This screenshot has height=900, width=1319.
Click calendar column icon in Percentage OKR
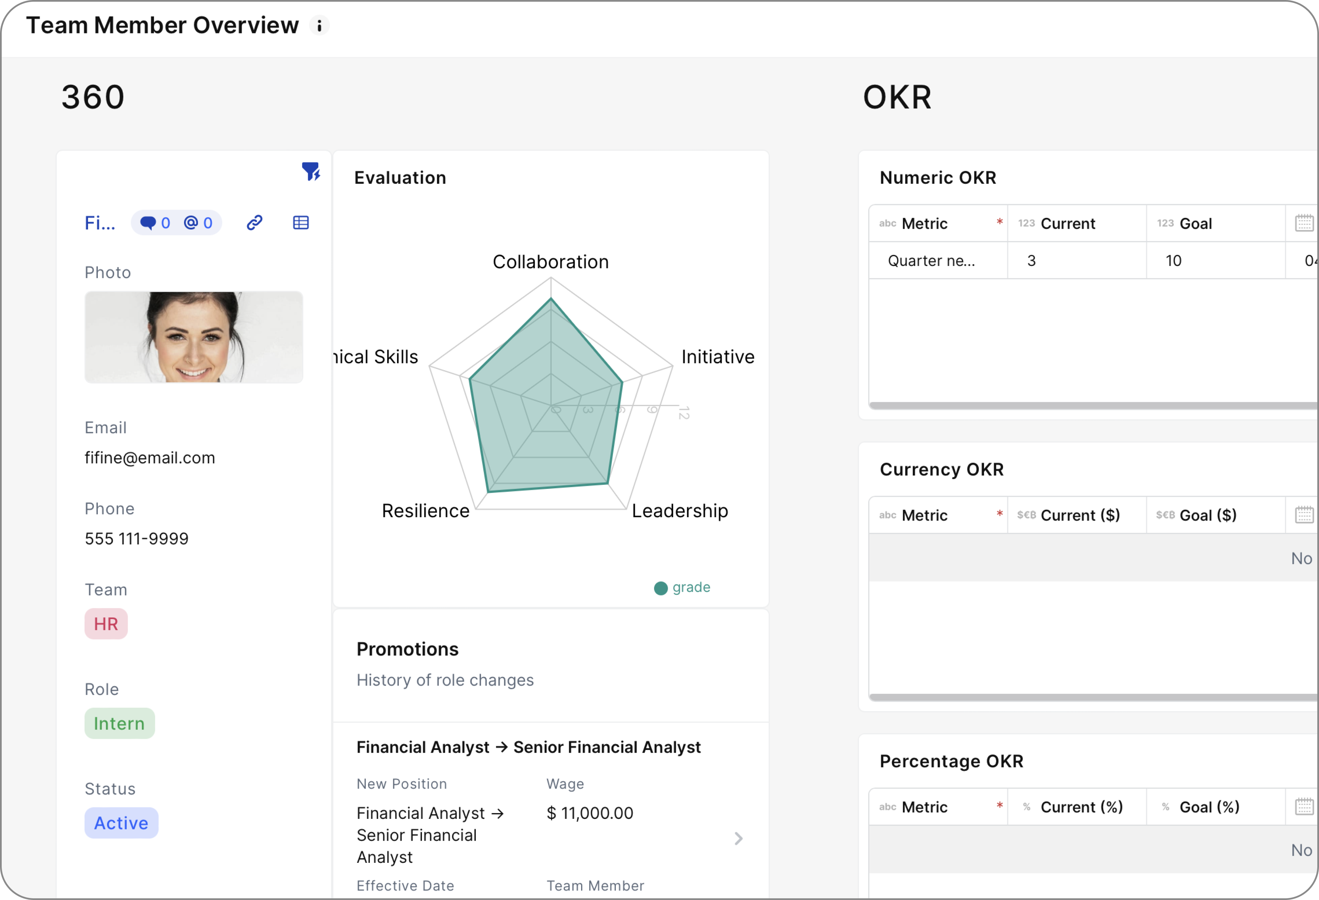point(1304,807)
